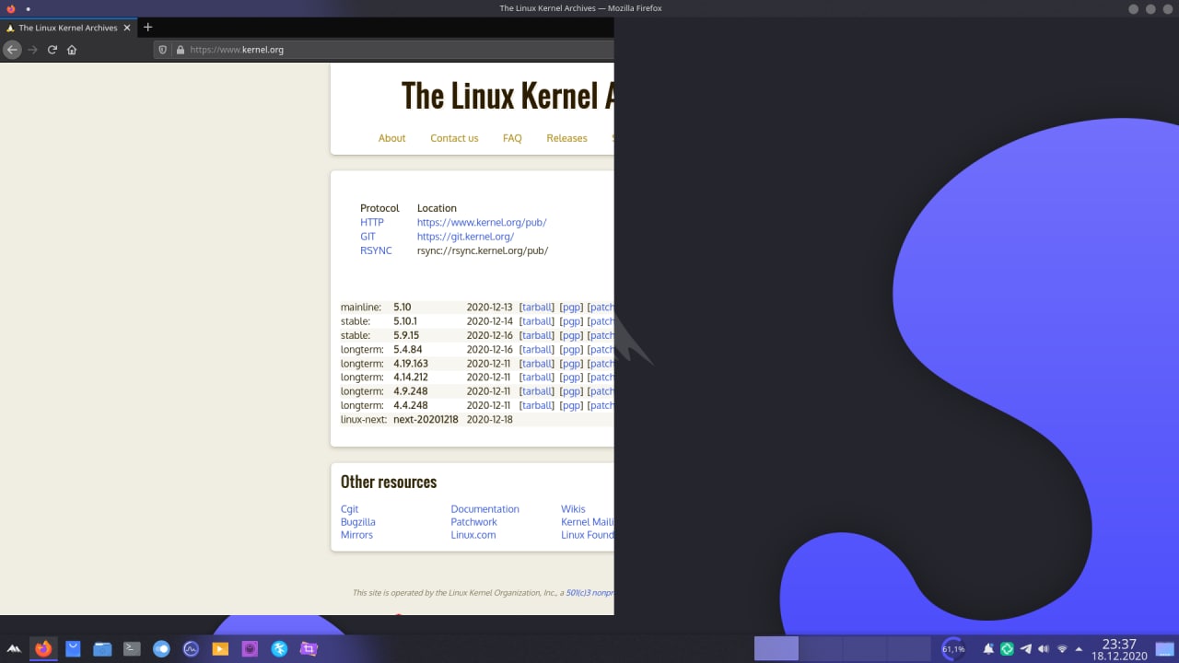The image size is (1179, 663).
Task: Open the Wi-Fi network tray icon
Action: click(x=1062, y=649)
